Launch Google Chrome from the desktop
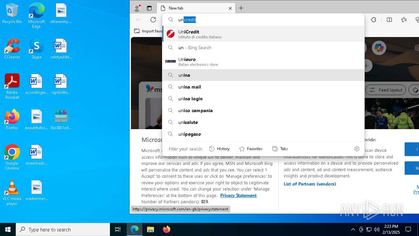419x236 pixels. click(12, 157)
